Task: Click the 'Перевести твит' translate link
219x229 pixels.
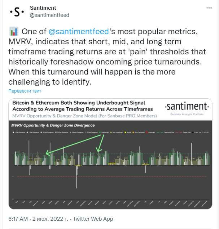Action: tap(25, 91)
